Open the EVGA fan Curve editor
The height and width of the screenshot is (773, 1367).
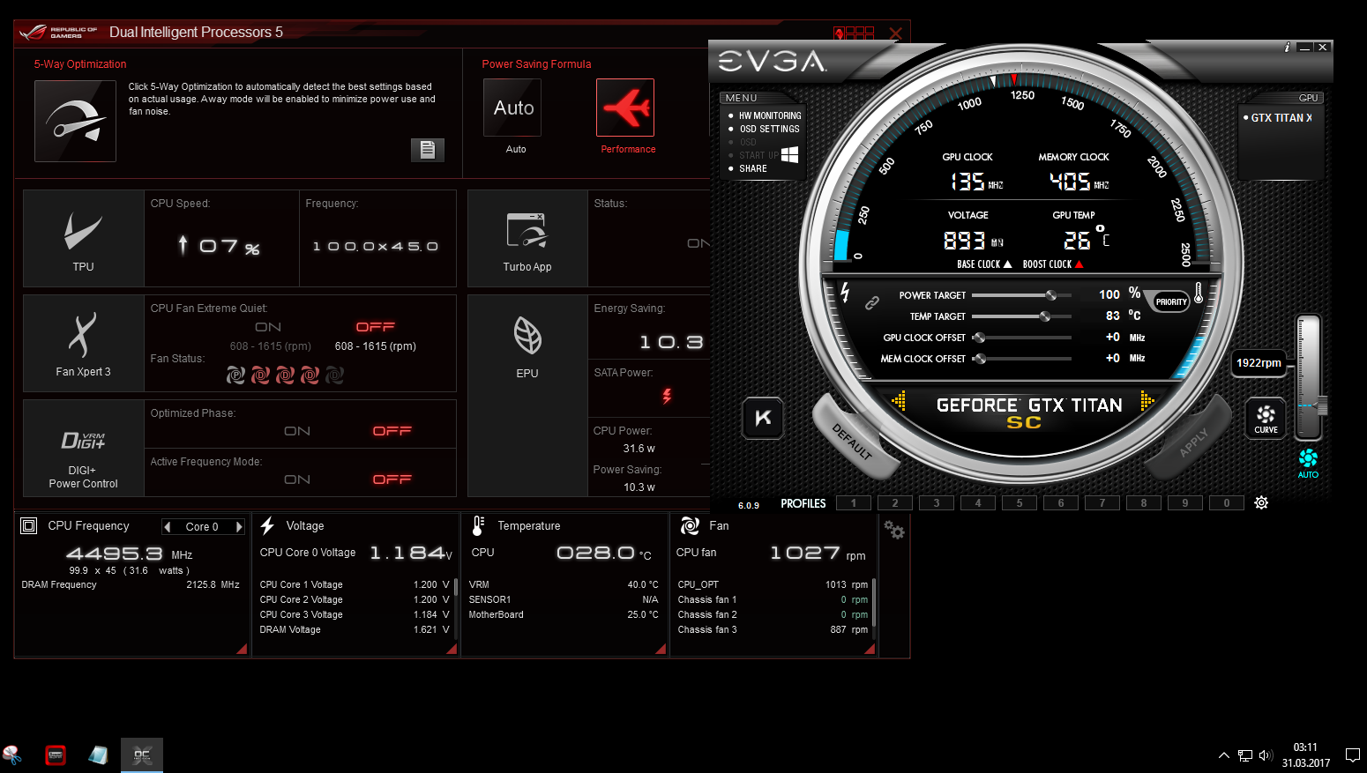1266,418
